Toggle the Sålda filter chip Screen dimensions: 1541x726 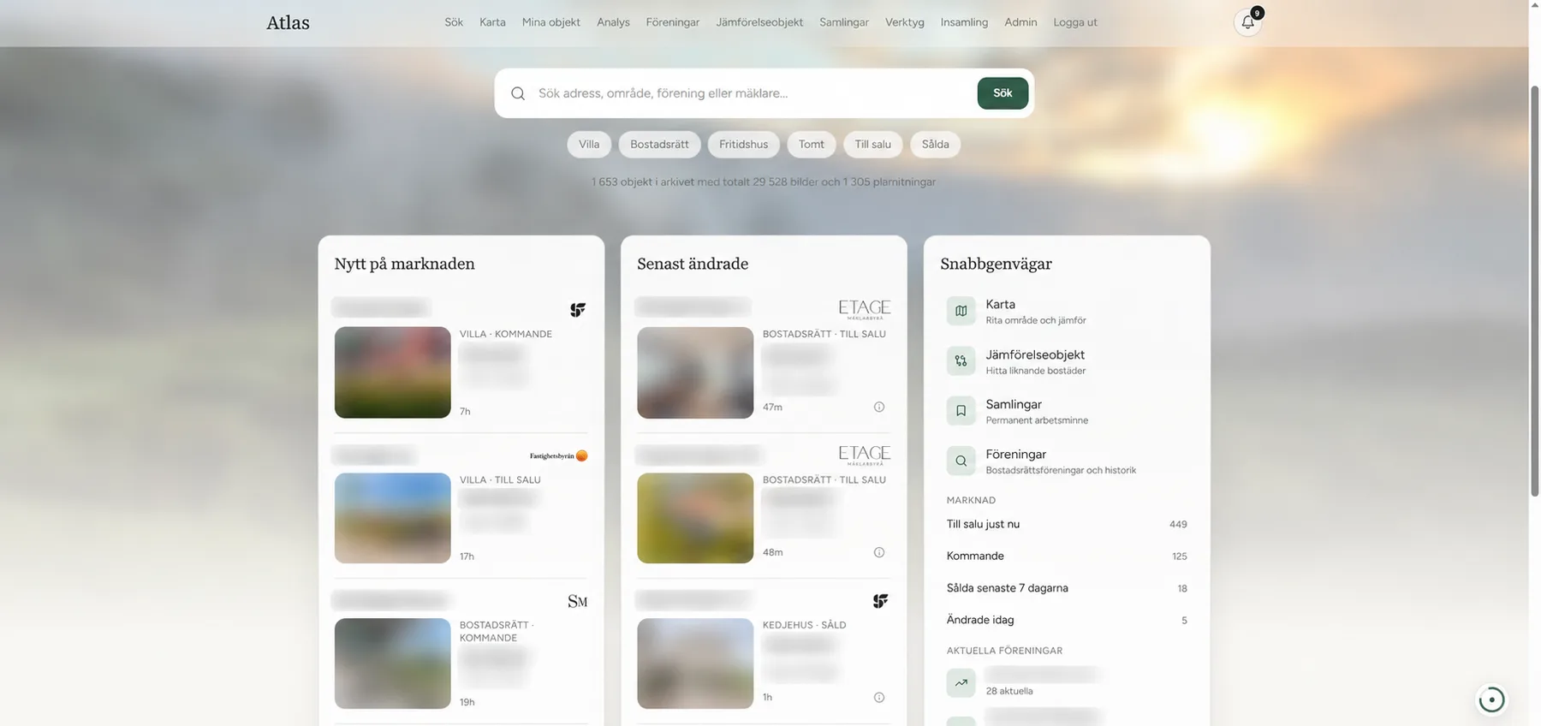click(x=935, y=144)
